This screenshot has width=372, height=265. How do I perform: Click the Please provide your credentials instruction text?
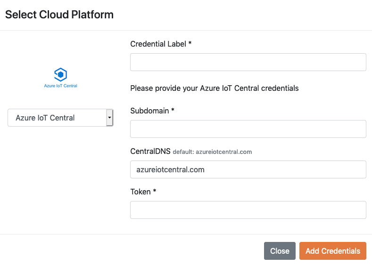[215, 88]
